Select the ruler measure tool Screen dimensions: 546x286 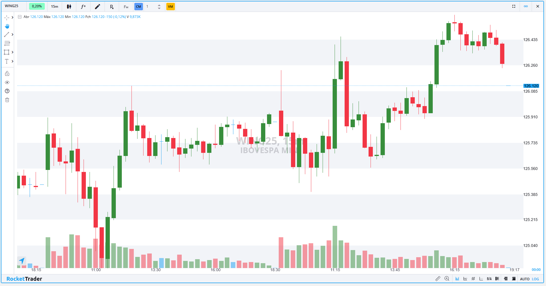[x=438, y=279]
